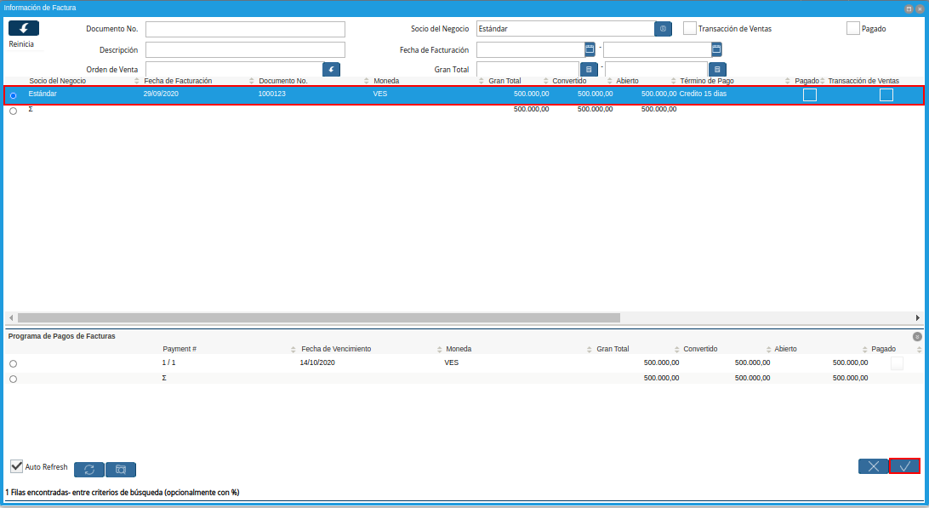This screenshot has width=929, height=508.
Task: Confirm selection with the checkmark button
Action: pyautogui.click(x=904, y=466)
